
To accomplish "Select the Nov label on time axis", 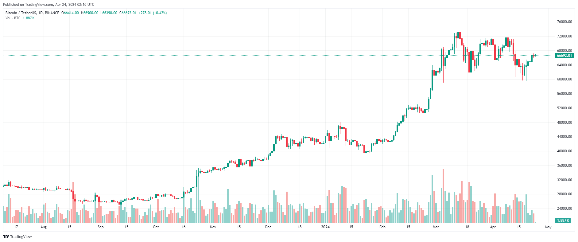I will (213, 227).
